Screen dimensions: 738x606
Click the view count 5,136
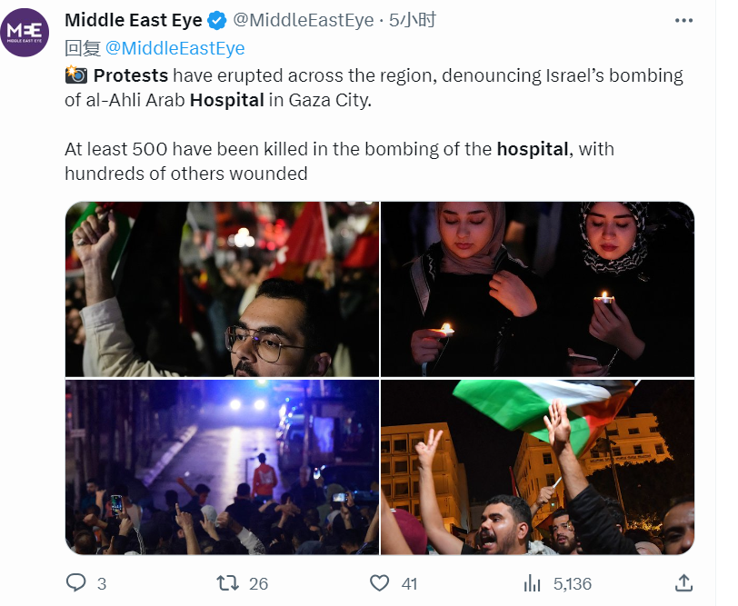pyautogui.click(x=573, y=584)
